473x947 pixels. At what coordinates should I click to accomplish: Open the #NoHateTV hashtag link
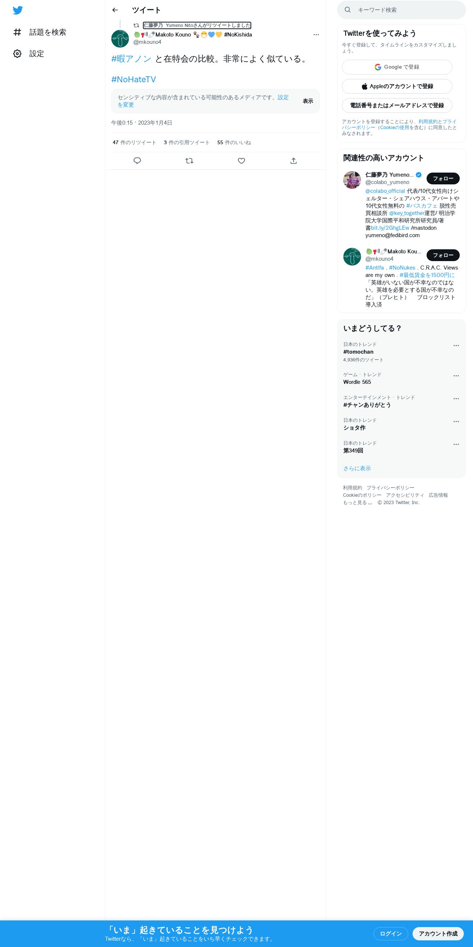coord(133,80)
